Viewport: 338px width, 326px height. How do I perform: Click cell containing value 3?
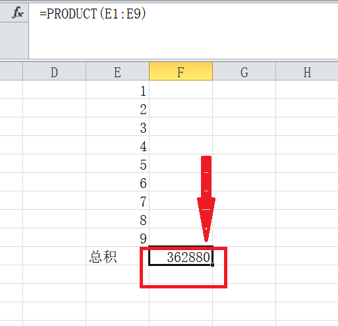pos(117,127)
